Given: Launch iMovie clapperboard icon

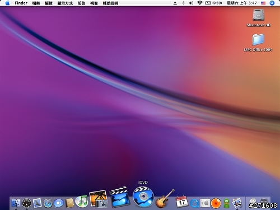Looking at the screenshot, I should point(120,197).
